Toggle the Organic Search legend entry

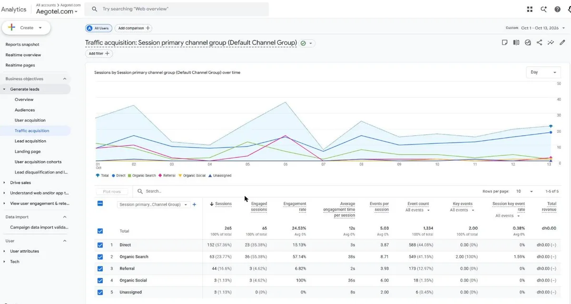pos(142,176)
